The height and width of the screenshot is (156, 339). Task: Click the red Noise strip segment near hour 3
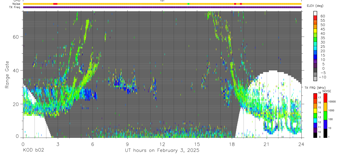[x=55, y=4]
